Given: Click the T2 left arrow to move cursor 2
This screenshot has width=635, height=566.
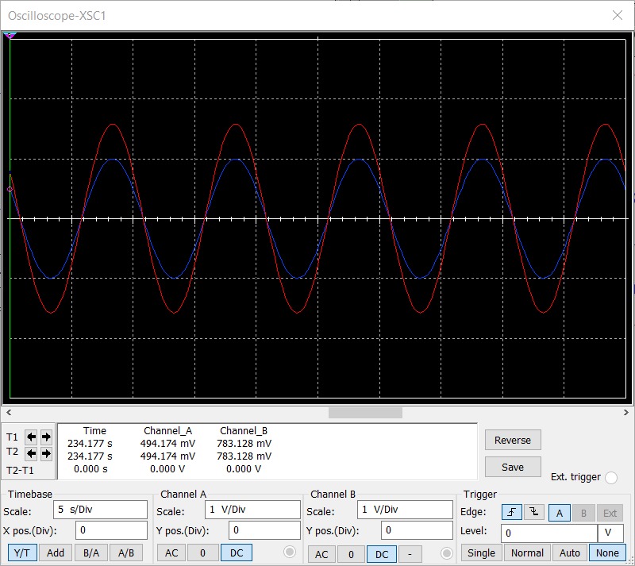Looking at the screenshot, I should click(x=29, y=454).
